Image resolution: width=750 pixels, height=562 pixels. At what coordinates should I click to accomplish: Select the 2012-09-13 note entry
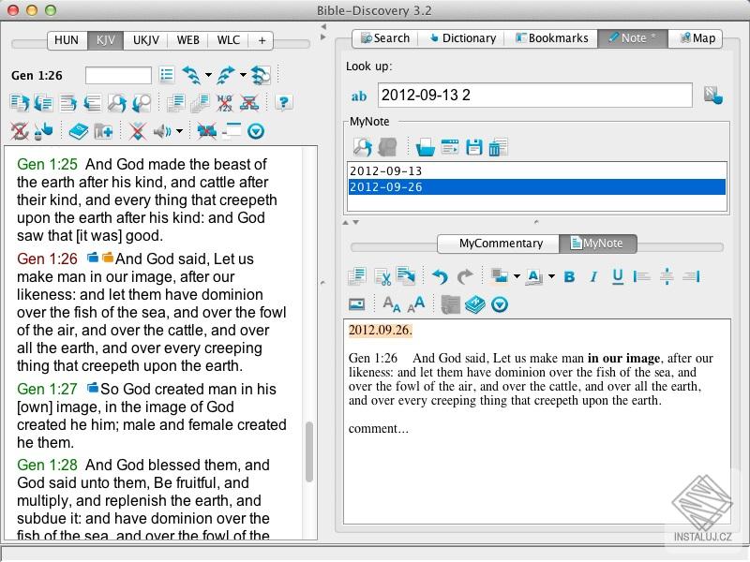536,170
